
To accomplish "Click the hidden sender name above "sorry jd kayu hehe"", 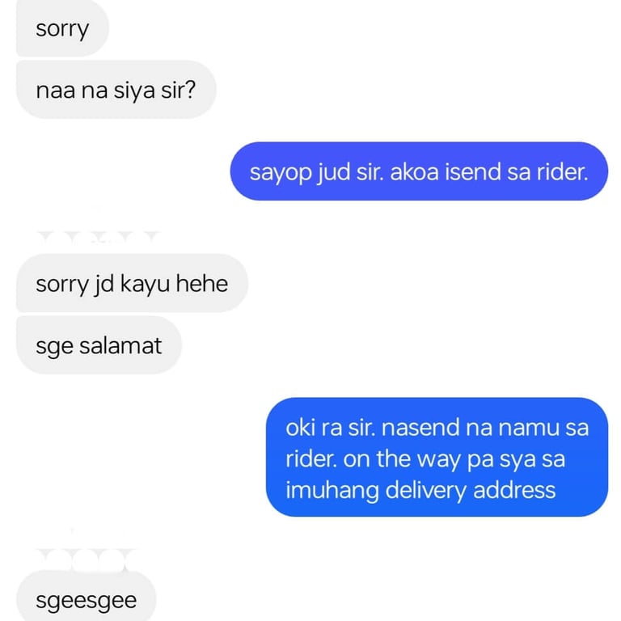I will click(98, 238).
